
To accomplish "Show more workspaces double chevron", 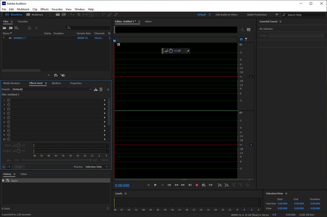I will 277,14.
